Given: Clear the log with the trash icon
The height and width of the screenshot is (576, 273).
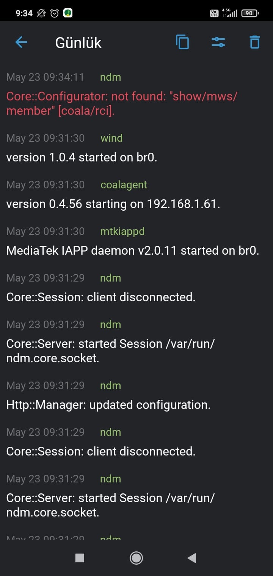Looking at the screenshot, I should tap(255, 42).
